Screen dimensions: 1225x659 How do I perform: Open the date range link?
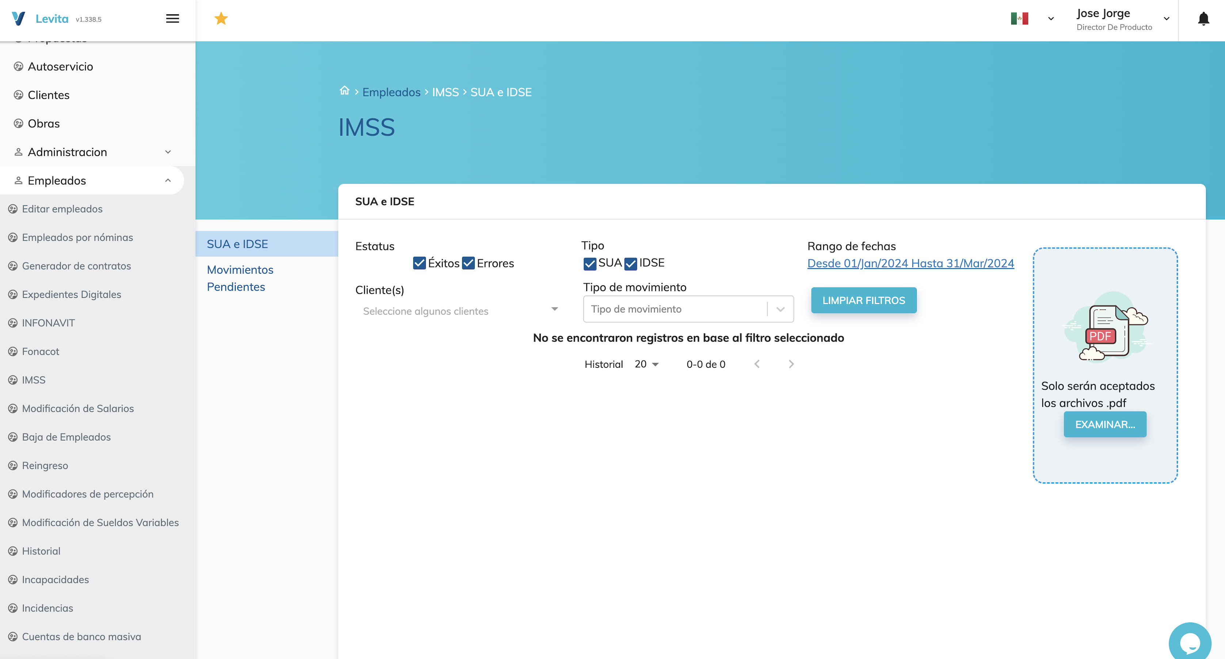[x=910, y=263]
